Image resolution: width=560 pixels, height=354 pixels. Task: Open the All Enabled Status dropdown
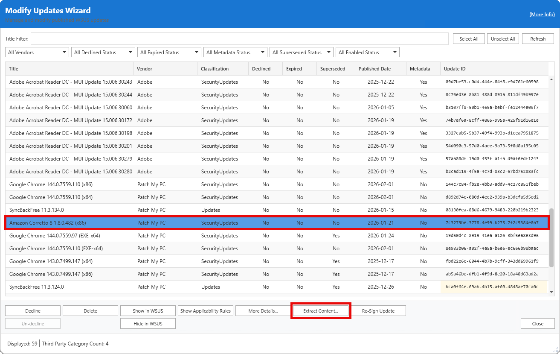(367, 53)
